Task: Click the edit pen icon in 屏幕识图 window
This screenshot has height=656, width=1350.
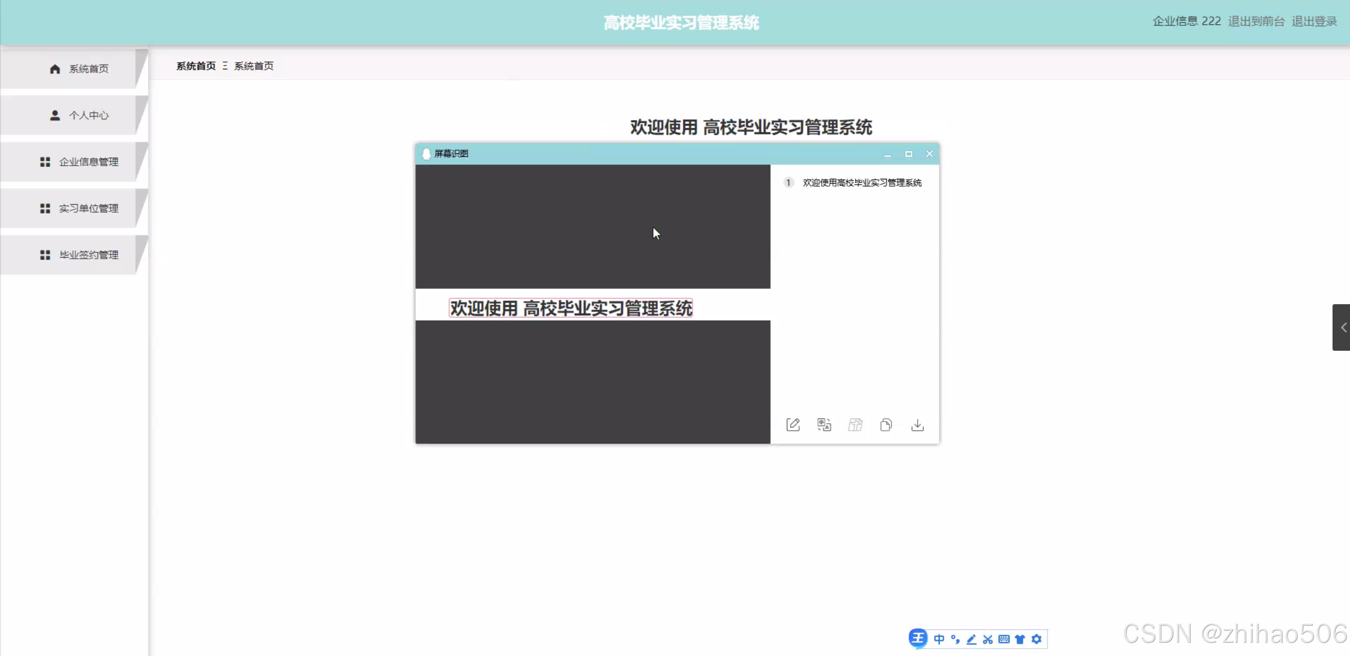Action: pyautogui.click(x=792, y=424)
